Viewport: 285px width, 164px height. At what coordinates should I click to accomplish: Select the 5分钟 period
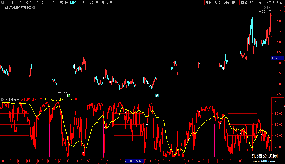coord(29,2)
